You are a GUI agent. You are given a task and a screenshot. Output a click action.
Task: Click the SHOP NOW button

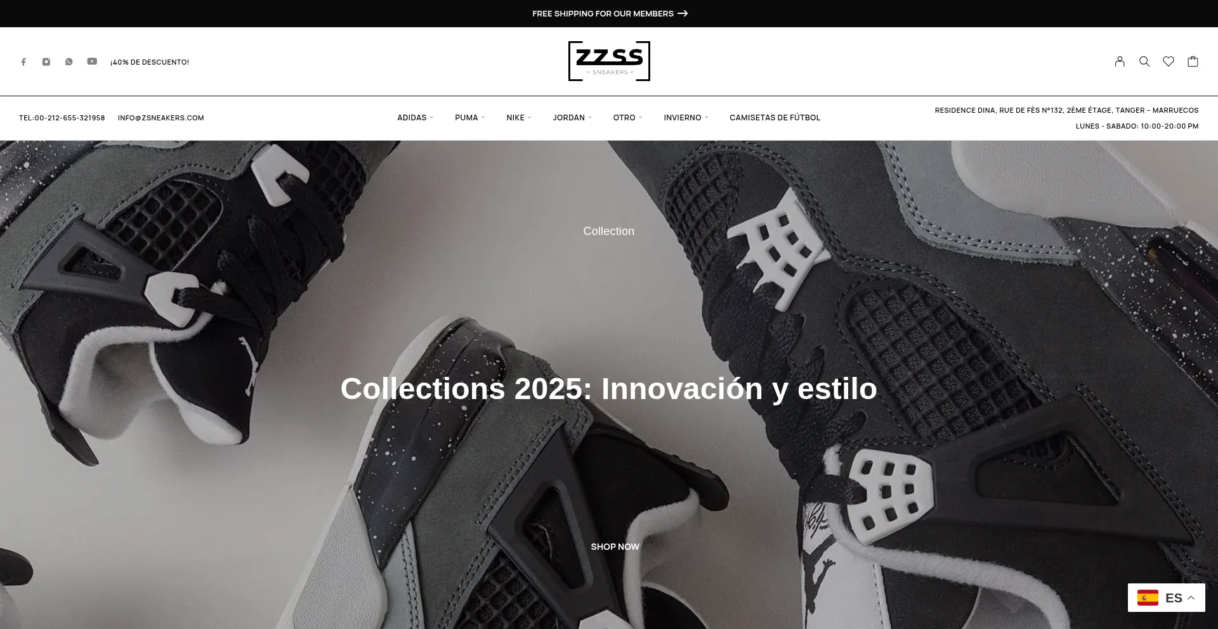point(615,547)
